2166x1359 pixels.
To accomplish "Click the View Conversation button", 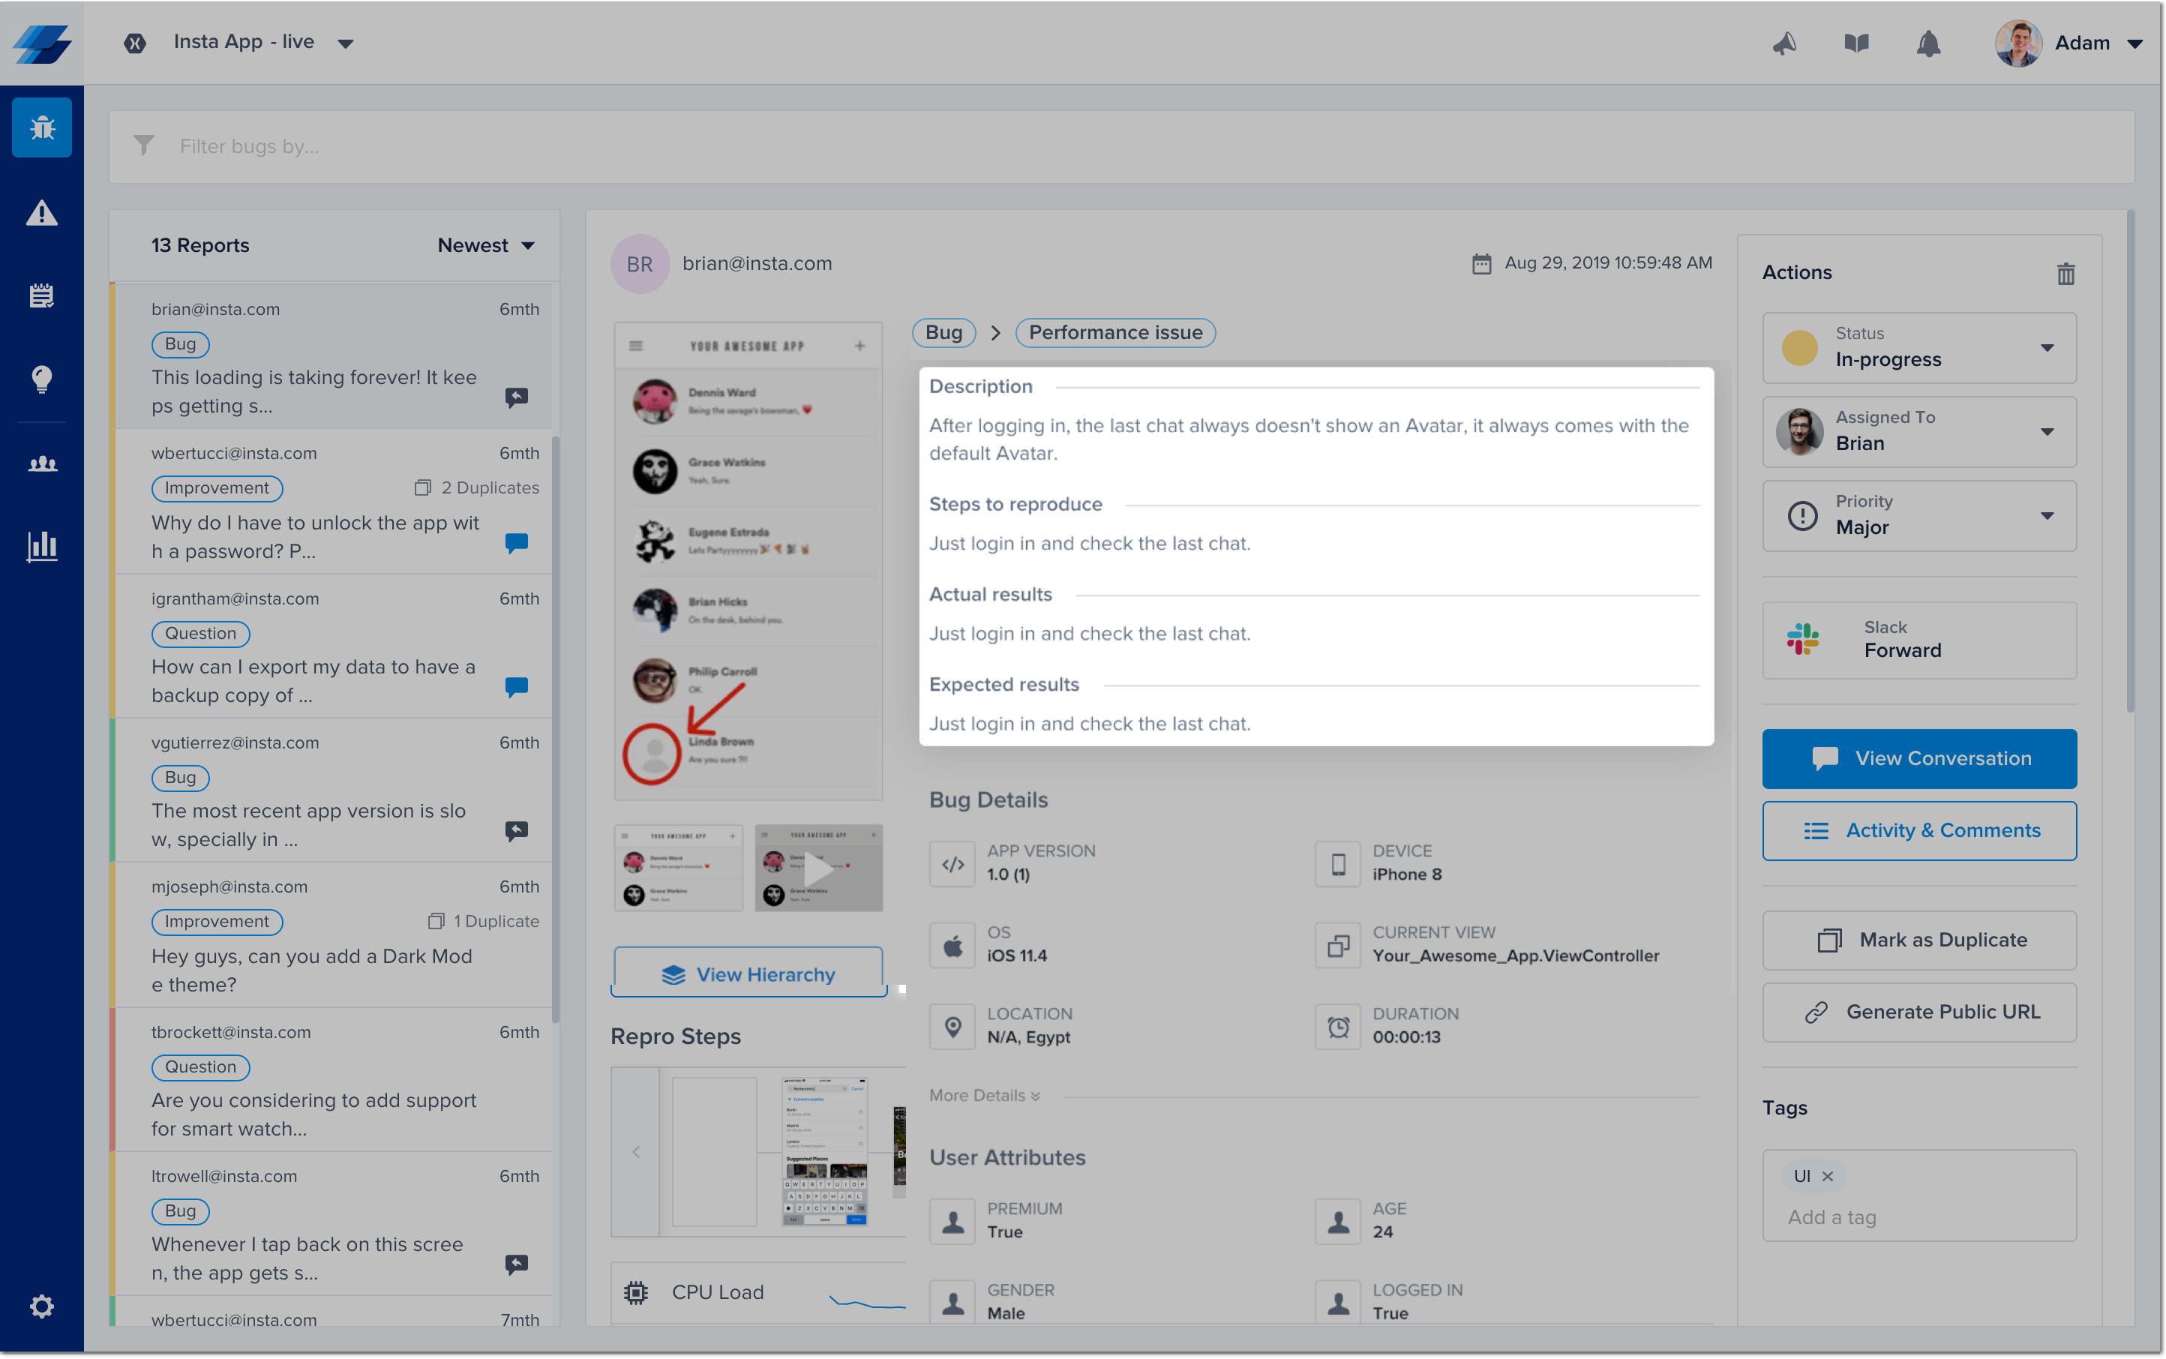I will tap(1918, 758).
